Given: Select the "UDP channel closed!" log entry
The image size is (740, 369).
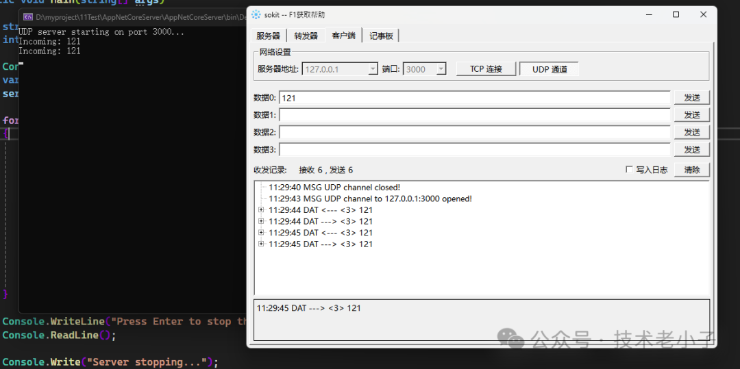Looking at the screenshot, I should (x=334, y=187).
